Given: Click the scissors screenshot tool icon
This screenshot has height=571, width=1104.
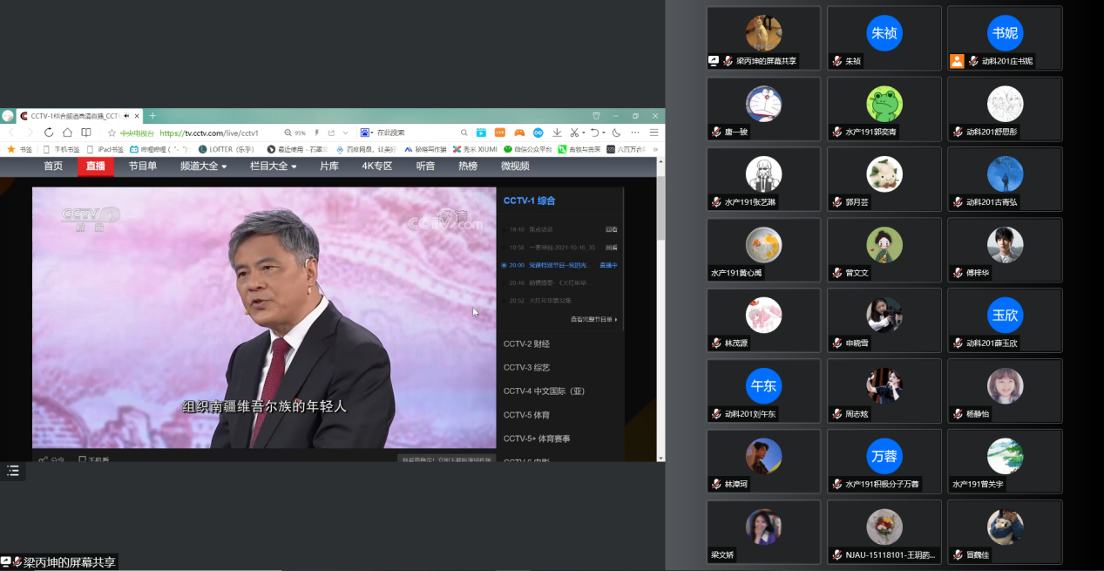Looking at the screenshot, I should point(573,133).
